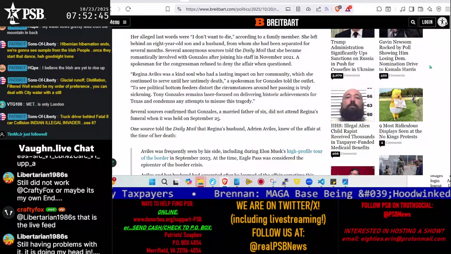The height and width of the screenshot is (254, 451).
Task: Open the Brave Rewards triangle icon
Action: pos(348,9)
